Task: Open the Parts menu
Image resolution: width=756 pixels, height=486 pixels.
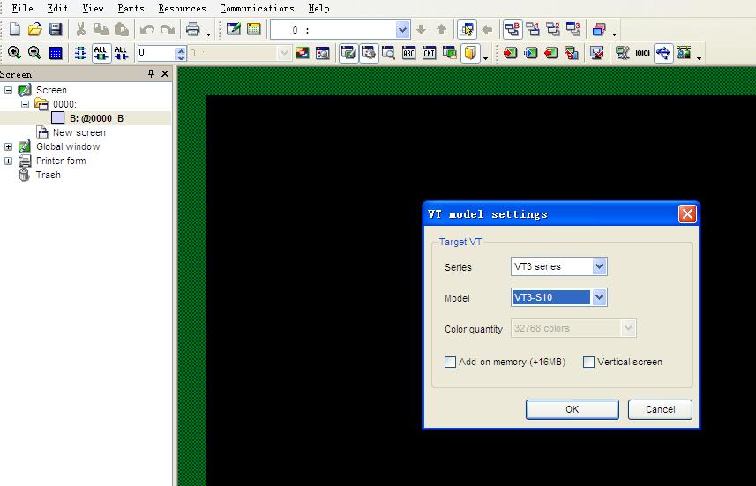Action: tap(131, 8)
